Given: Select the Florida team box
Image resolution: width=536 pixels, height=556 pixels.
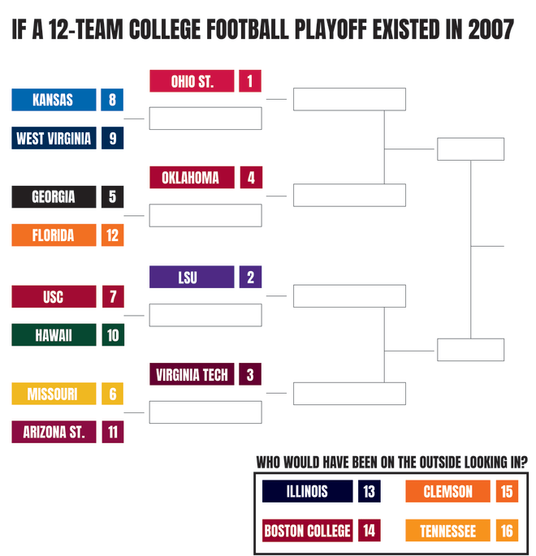Looking at the screenshot, I should (54, 235).
